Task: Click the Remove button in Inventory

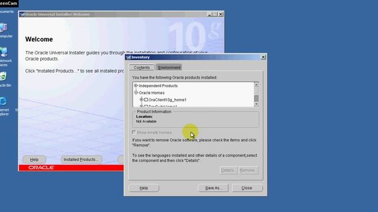Action: point(248,170)
